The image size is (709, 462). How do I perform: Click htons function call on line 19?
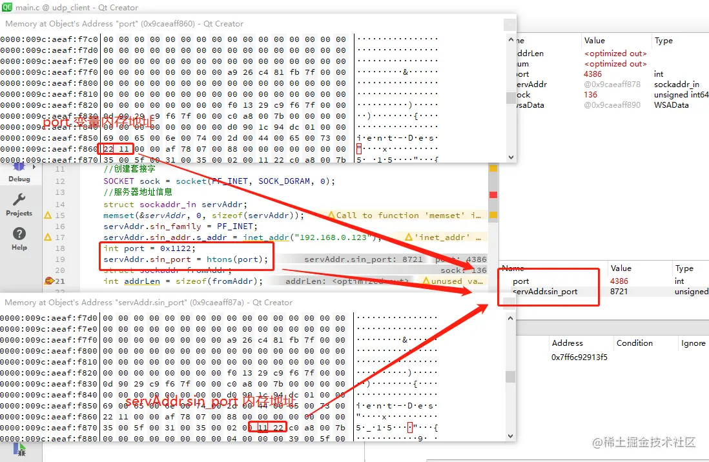[x=220, y=259]
